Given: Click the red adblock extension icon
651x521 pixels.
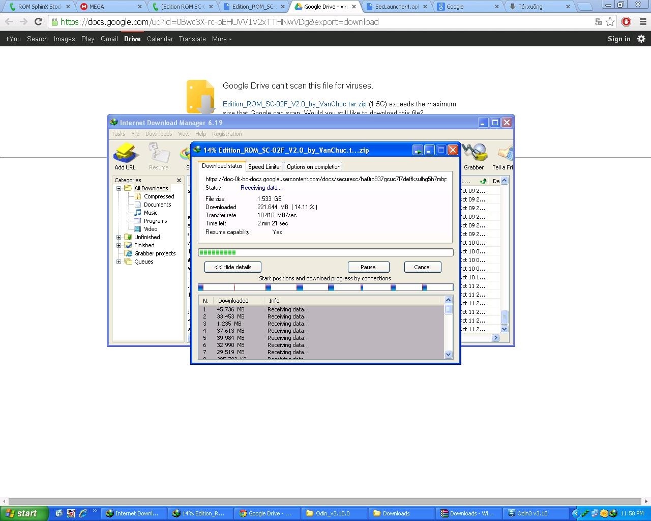Looking at the screenshot, I should tap(627, 22).
